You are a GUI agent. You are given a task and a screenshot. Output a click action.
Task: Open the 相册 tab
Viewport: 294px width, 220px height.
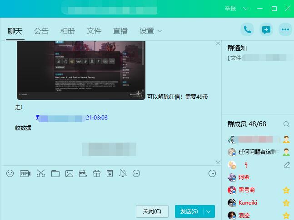coord(68,31)
